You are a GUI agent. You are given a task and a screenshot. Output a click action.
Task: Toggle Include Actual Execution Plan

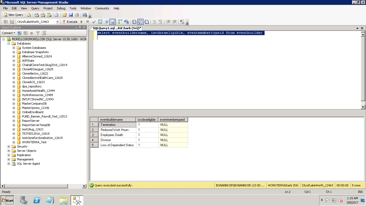tap(120, 22)
